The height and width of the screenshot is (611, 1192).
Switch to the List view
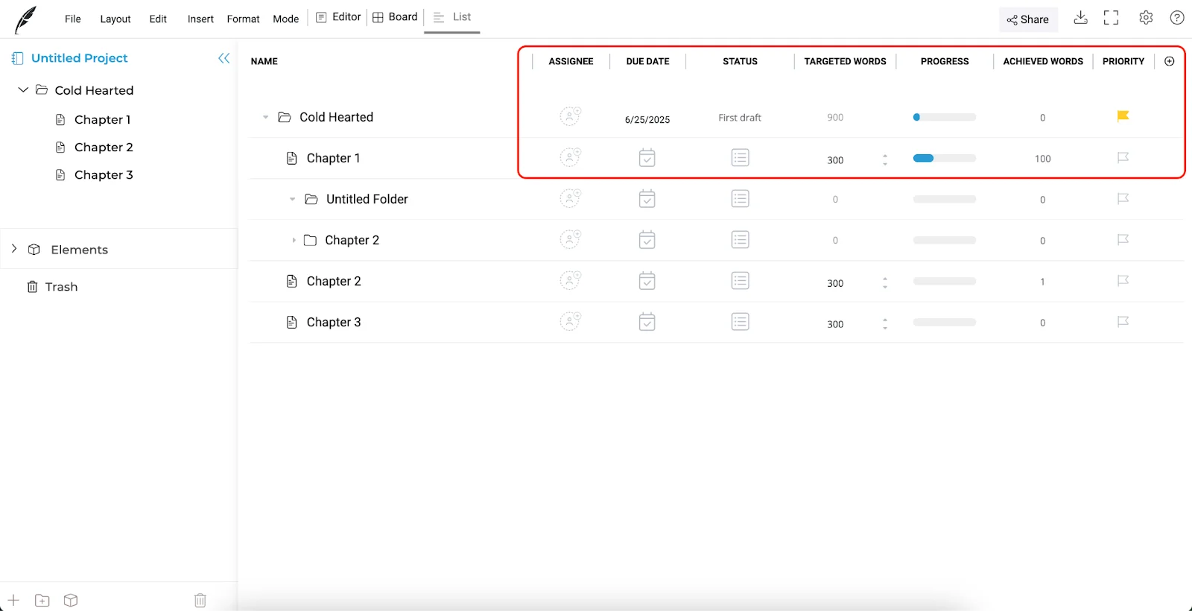click(452, 17)
